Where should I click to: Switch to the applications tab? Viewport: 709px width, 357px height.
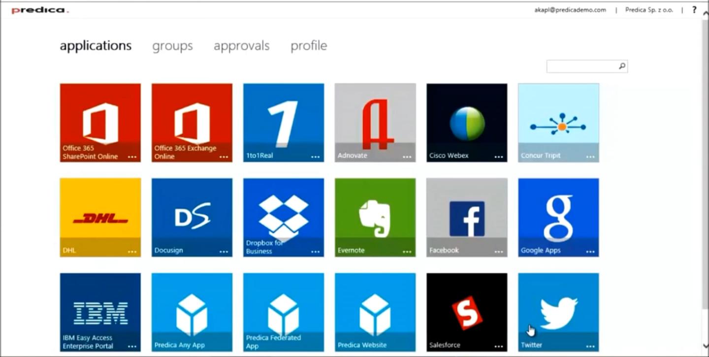point(96,46)
